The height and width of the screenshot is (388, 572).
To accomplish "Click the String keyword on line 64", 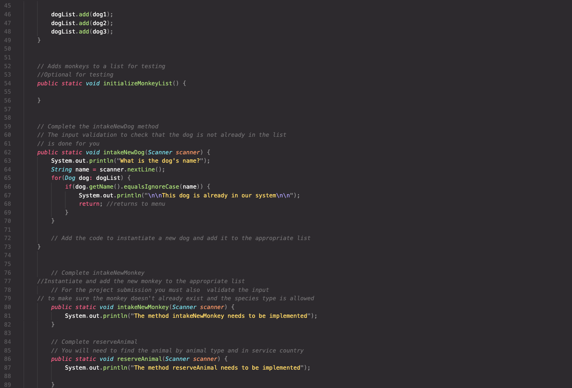I will [61, 169].
